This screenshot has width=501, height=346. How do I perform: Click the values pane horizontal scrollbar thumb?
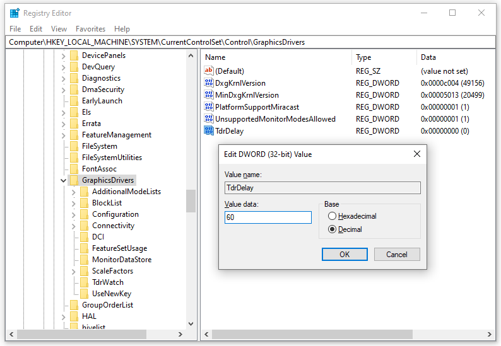tap(312, 334)
